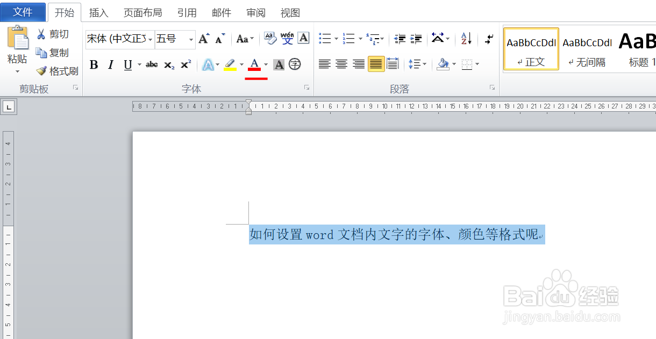This screenshot has height=339, width=656.
Task: Copy selection using the 复制 button
Action: [x=52, y=53]
